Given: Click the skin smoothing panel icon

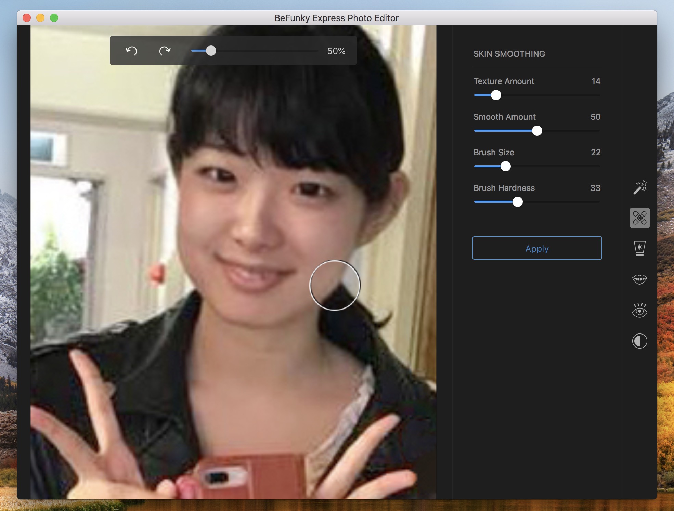Looking at the screenshot, I should (x=640, y=218).
